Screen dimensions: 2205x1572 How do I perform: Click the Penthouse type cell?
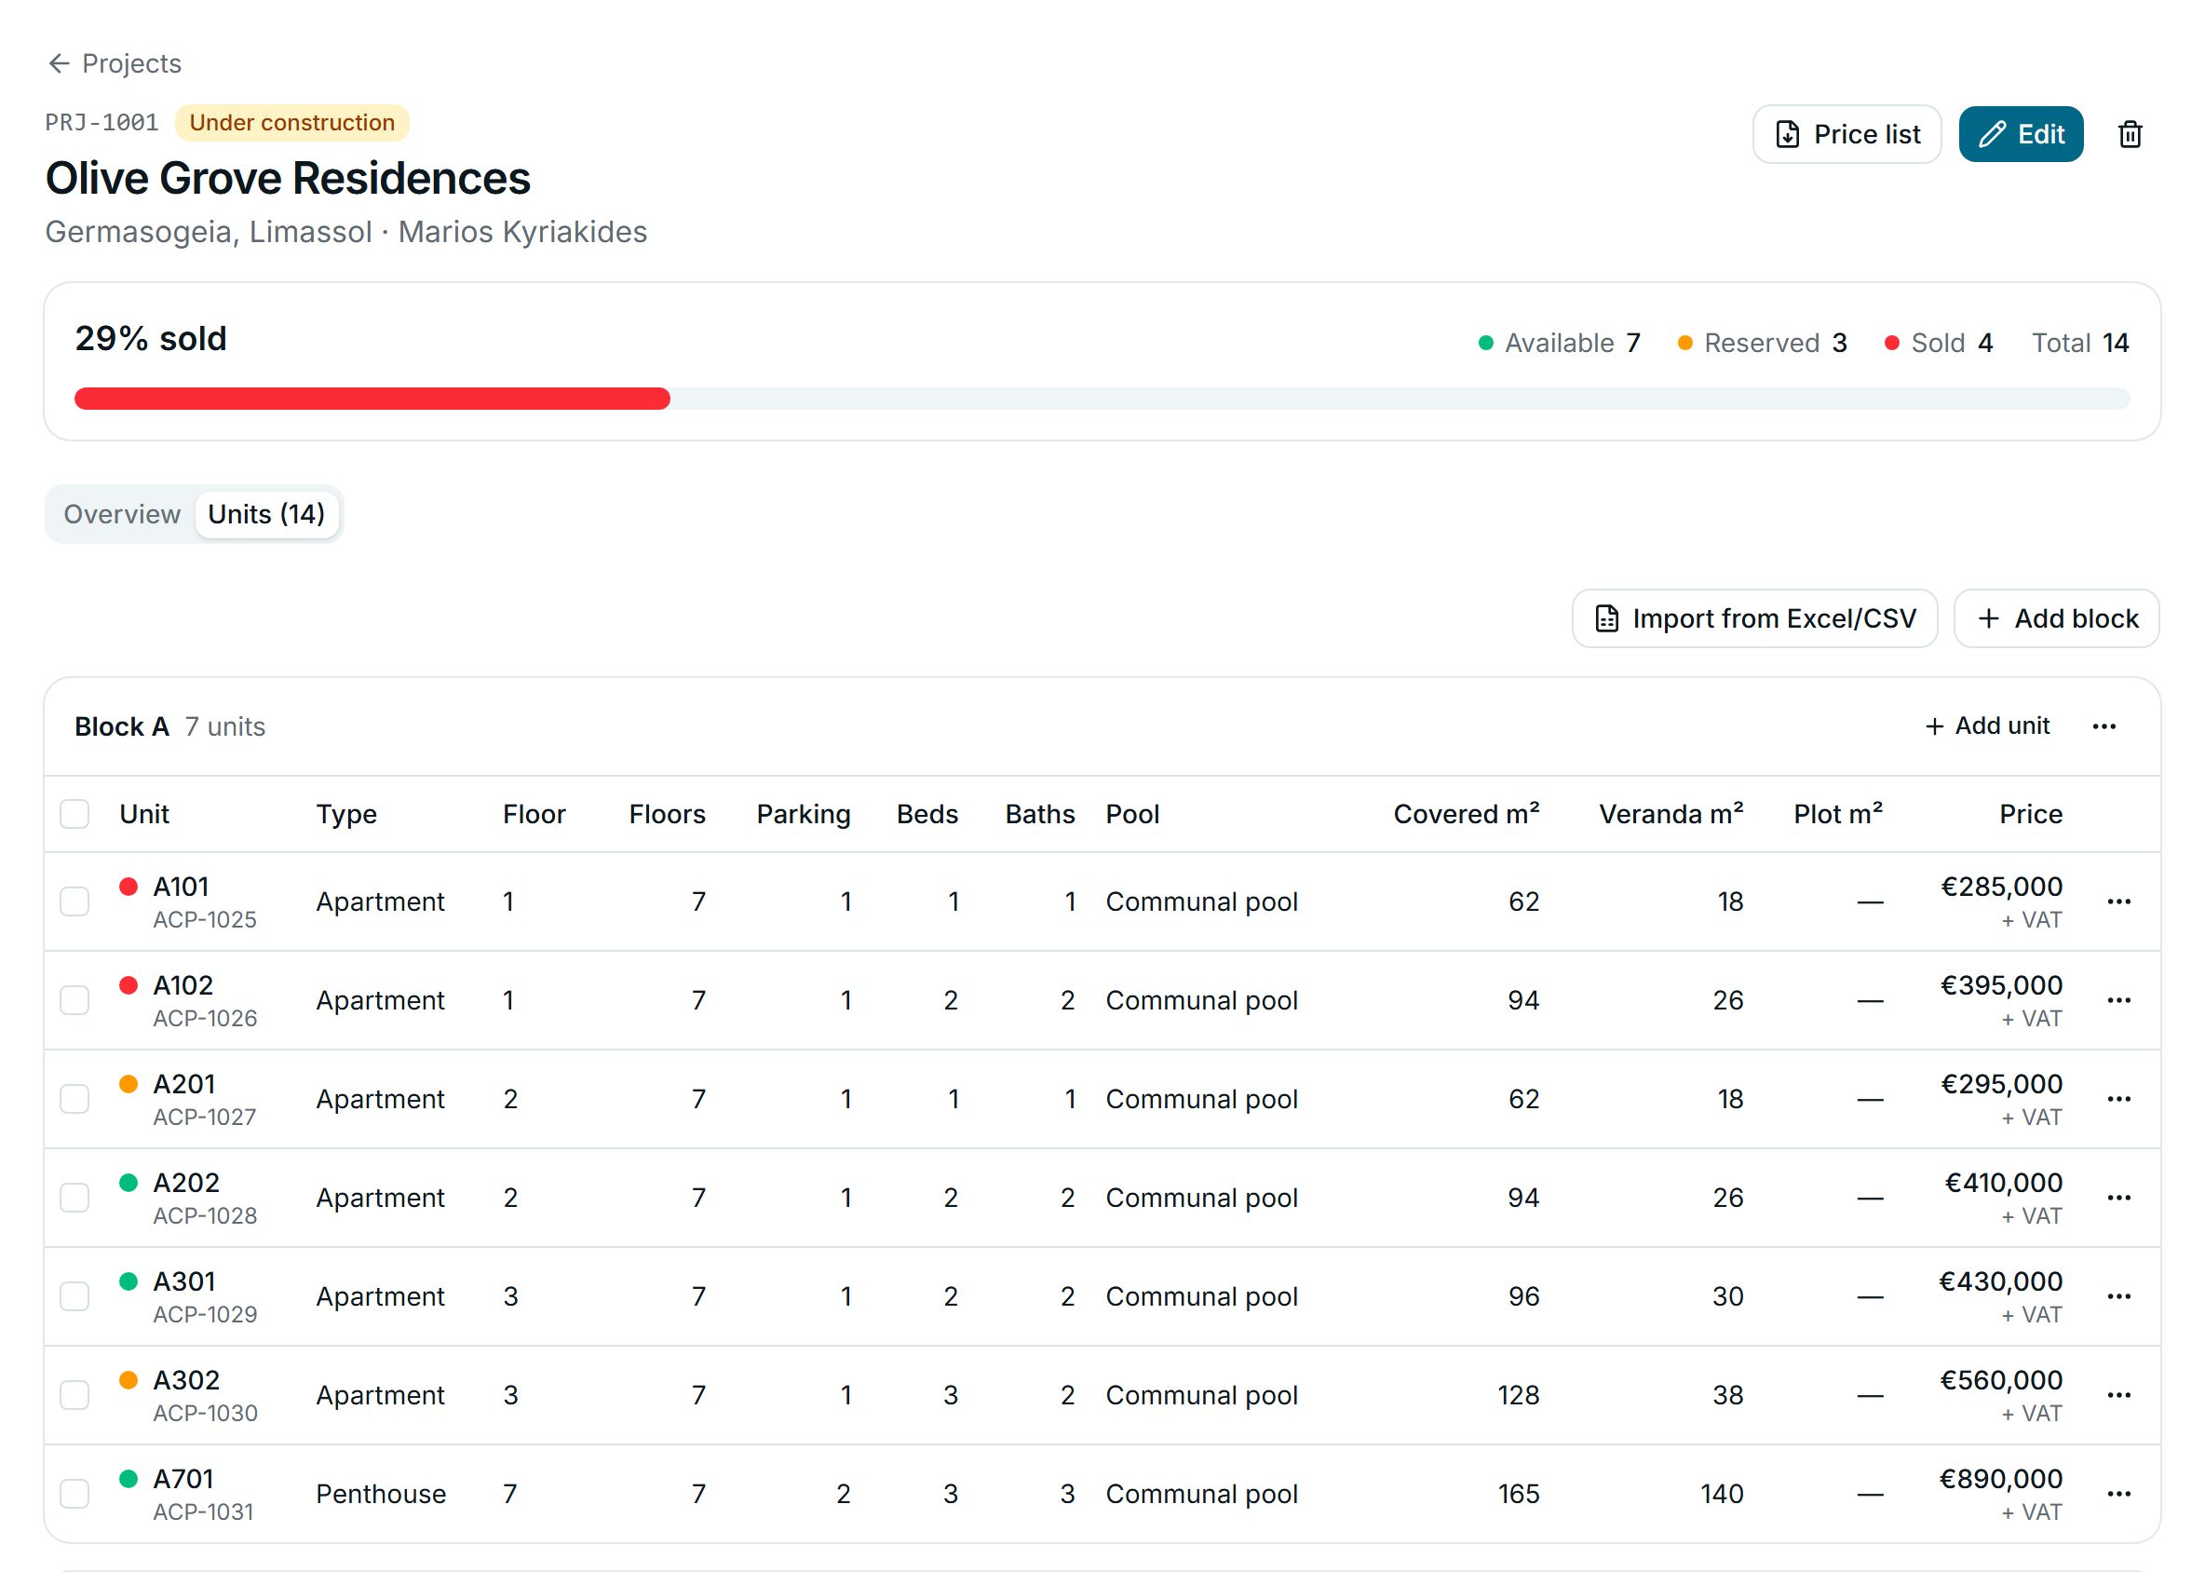coord(381,1495)
